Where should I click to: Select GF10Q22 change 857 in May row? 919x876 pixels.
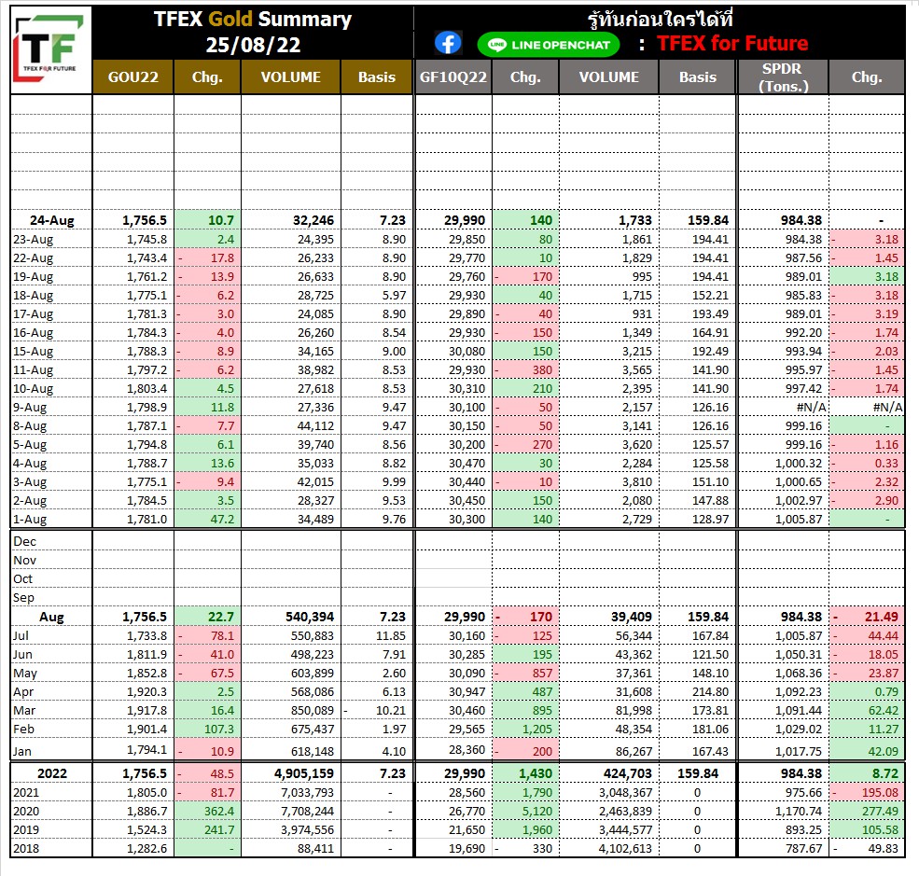542,674
